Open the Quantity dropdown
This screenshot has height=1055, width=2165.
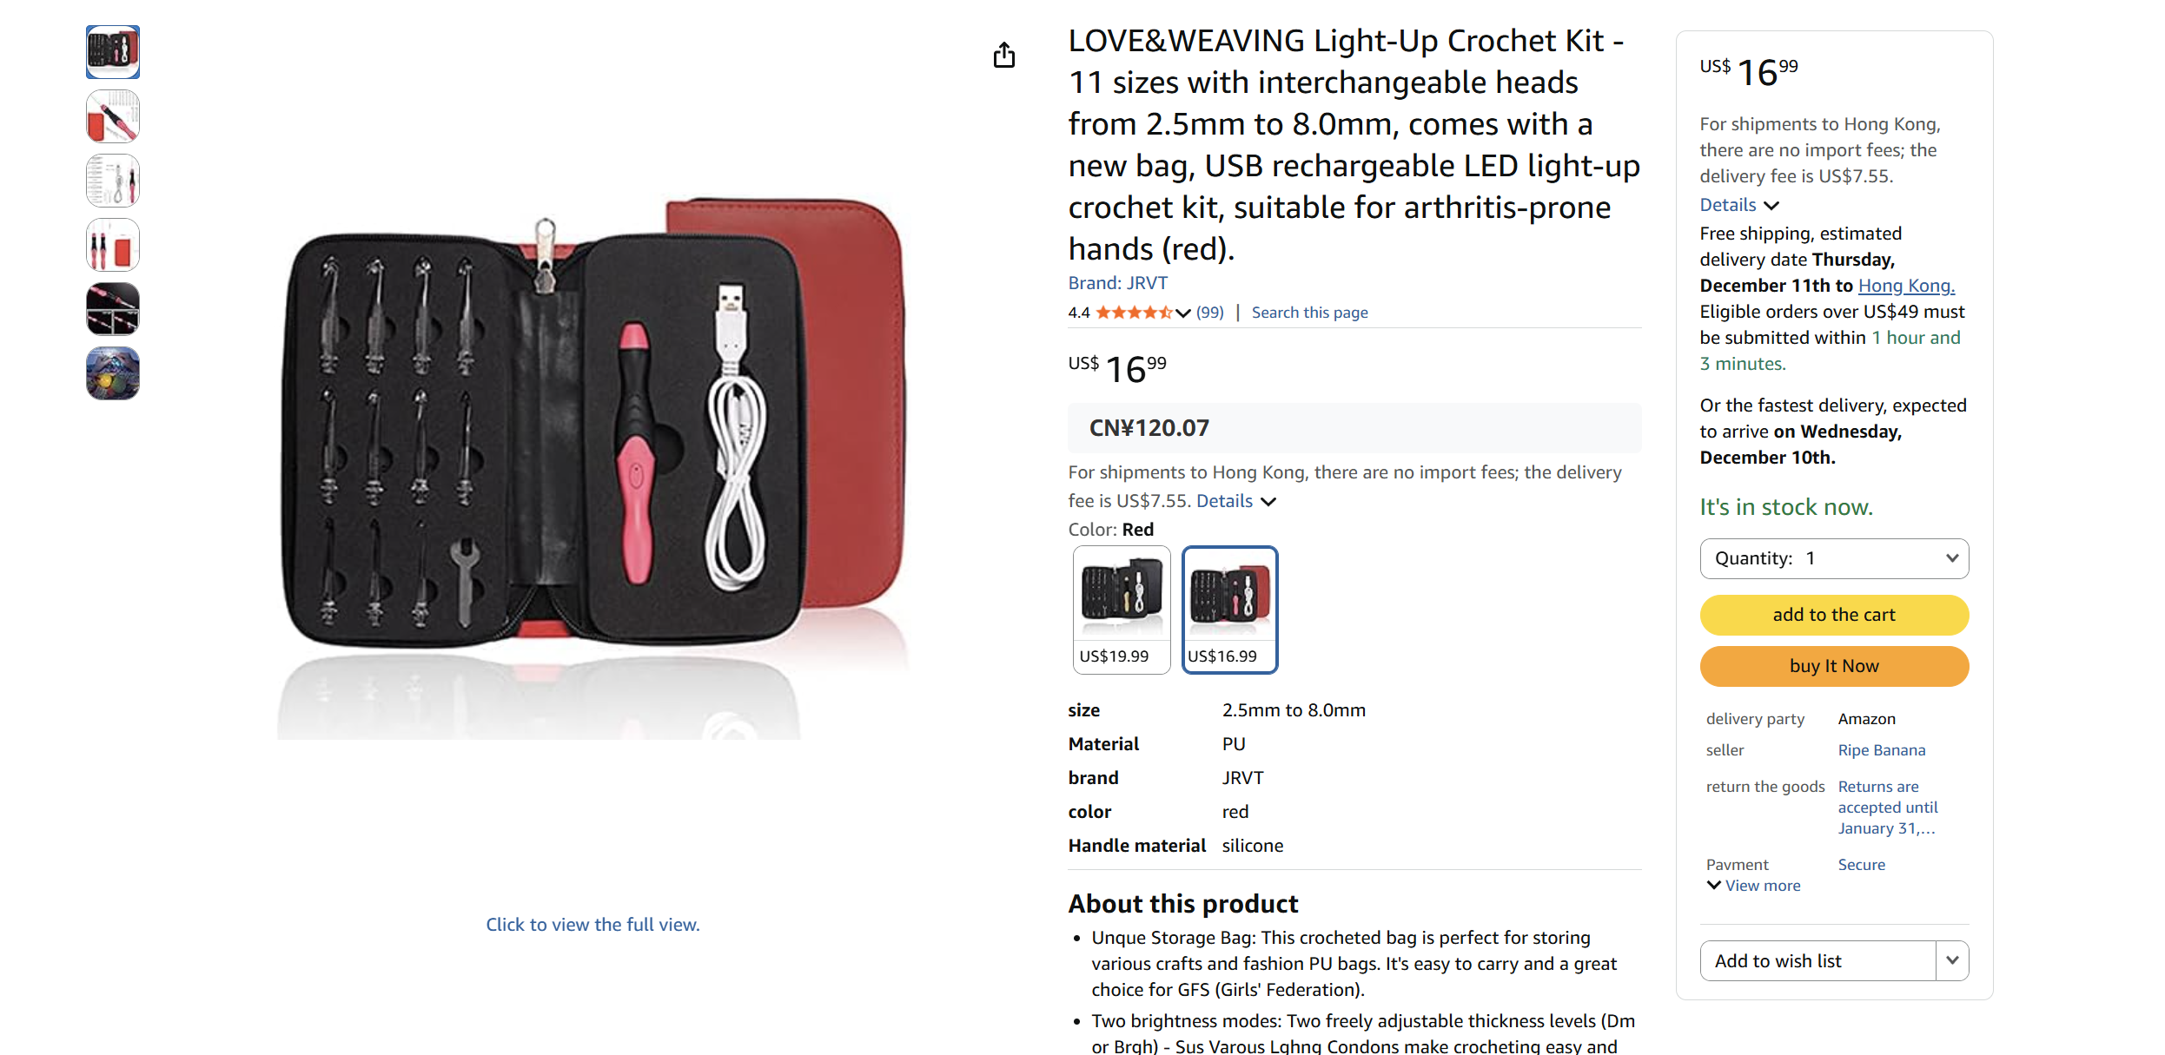coord(1833,558)
